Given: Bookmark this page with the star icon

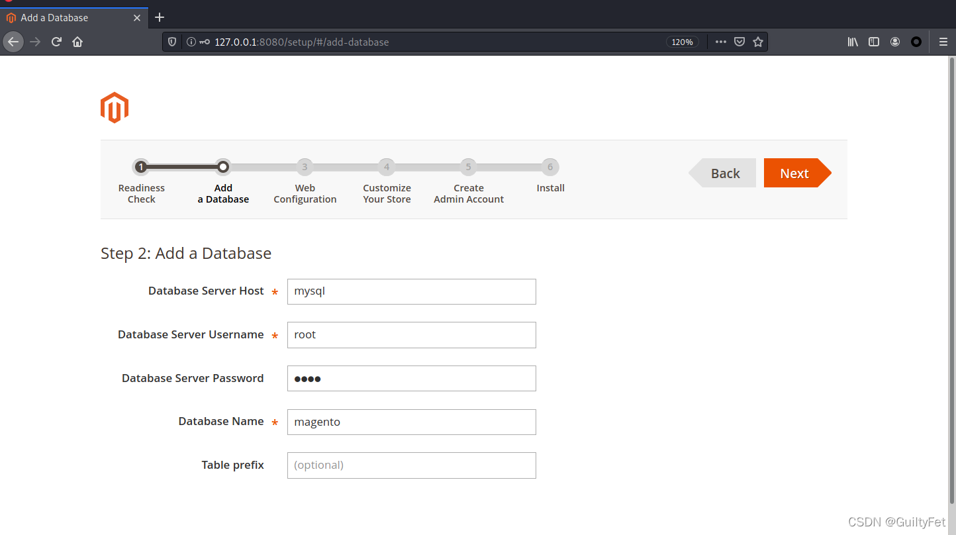Looking at the screenshot, I should coord(758,41).
